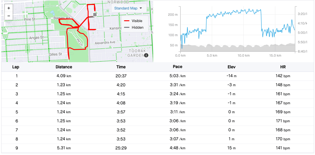Click the map attribution info icon
315x155 pixels.
[146, 55]
